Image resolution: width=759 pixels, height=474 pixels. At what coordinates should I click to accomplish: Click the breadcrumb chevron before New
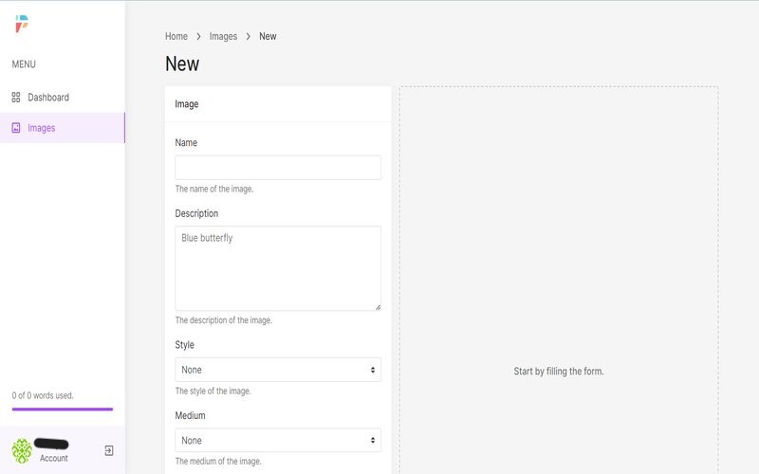248,36
